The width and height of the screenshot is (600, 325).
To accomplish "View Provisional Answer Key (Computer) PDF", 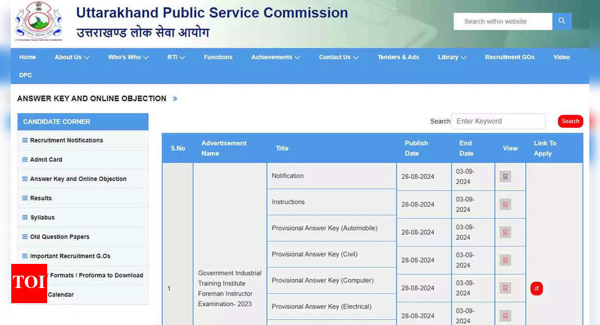I will pos(505,288).
